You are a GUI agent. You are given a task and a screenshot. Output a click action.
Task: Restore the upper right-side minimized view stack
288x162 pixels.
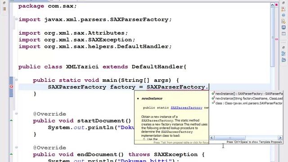tap(283, 3)
